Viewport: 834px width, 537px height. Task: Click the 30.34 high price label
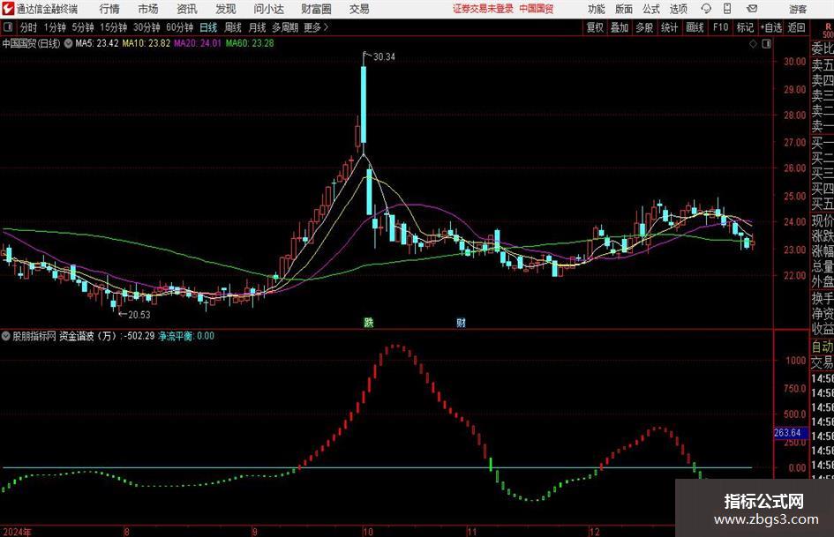coord(384,57)
